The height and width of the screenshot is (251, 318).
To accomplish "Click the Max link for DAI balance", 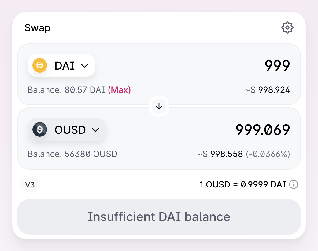I will (x=119, y=90).
